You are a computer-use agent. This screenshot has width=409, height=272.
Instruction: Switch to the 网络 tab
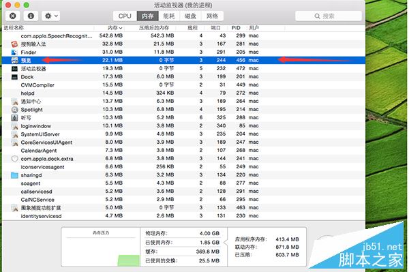click(x=212, y=16)
